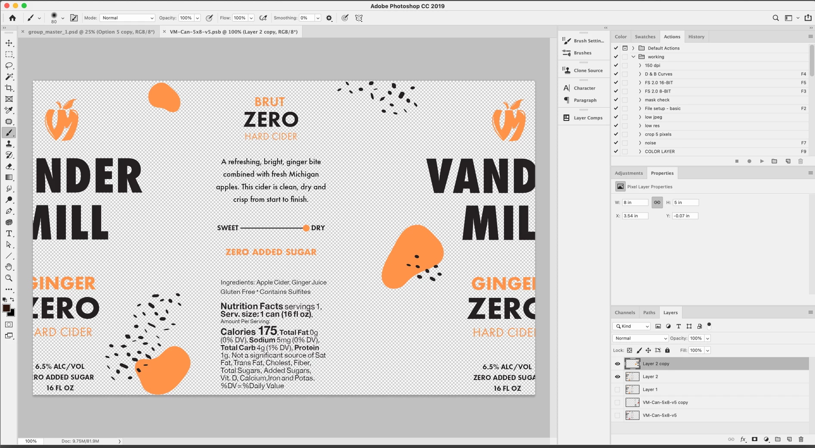
Task: Expand the Default Actions folder
Action: [x=633, y=48]
